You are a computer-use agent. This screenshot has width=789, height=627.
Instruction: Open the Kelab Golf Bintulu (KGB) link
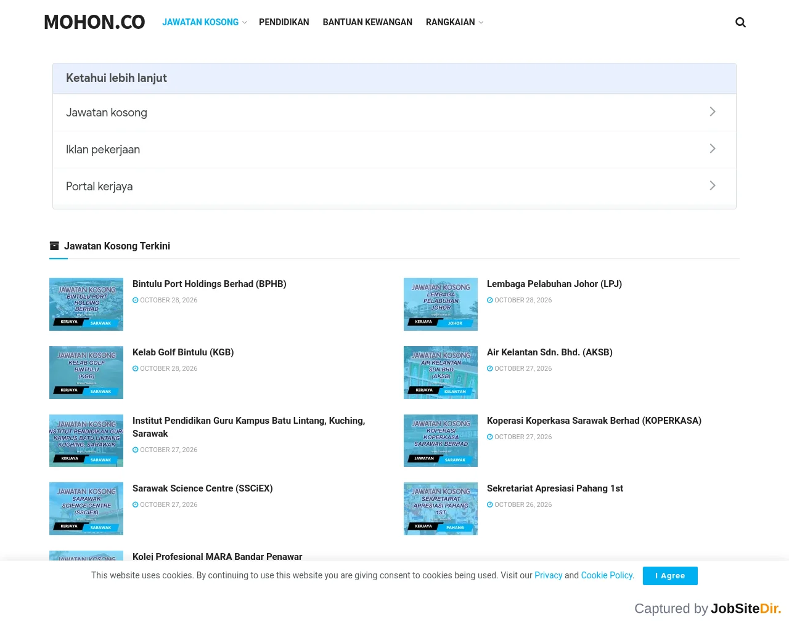[183, 352]
